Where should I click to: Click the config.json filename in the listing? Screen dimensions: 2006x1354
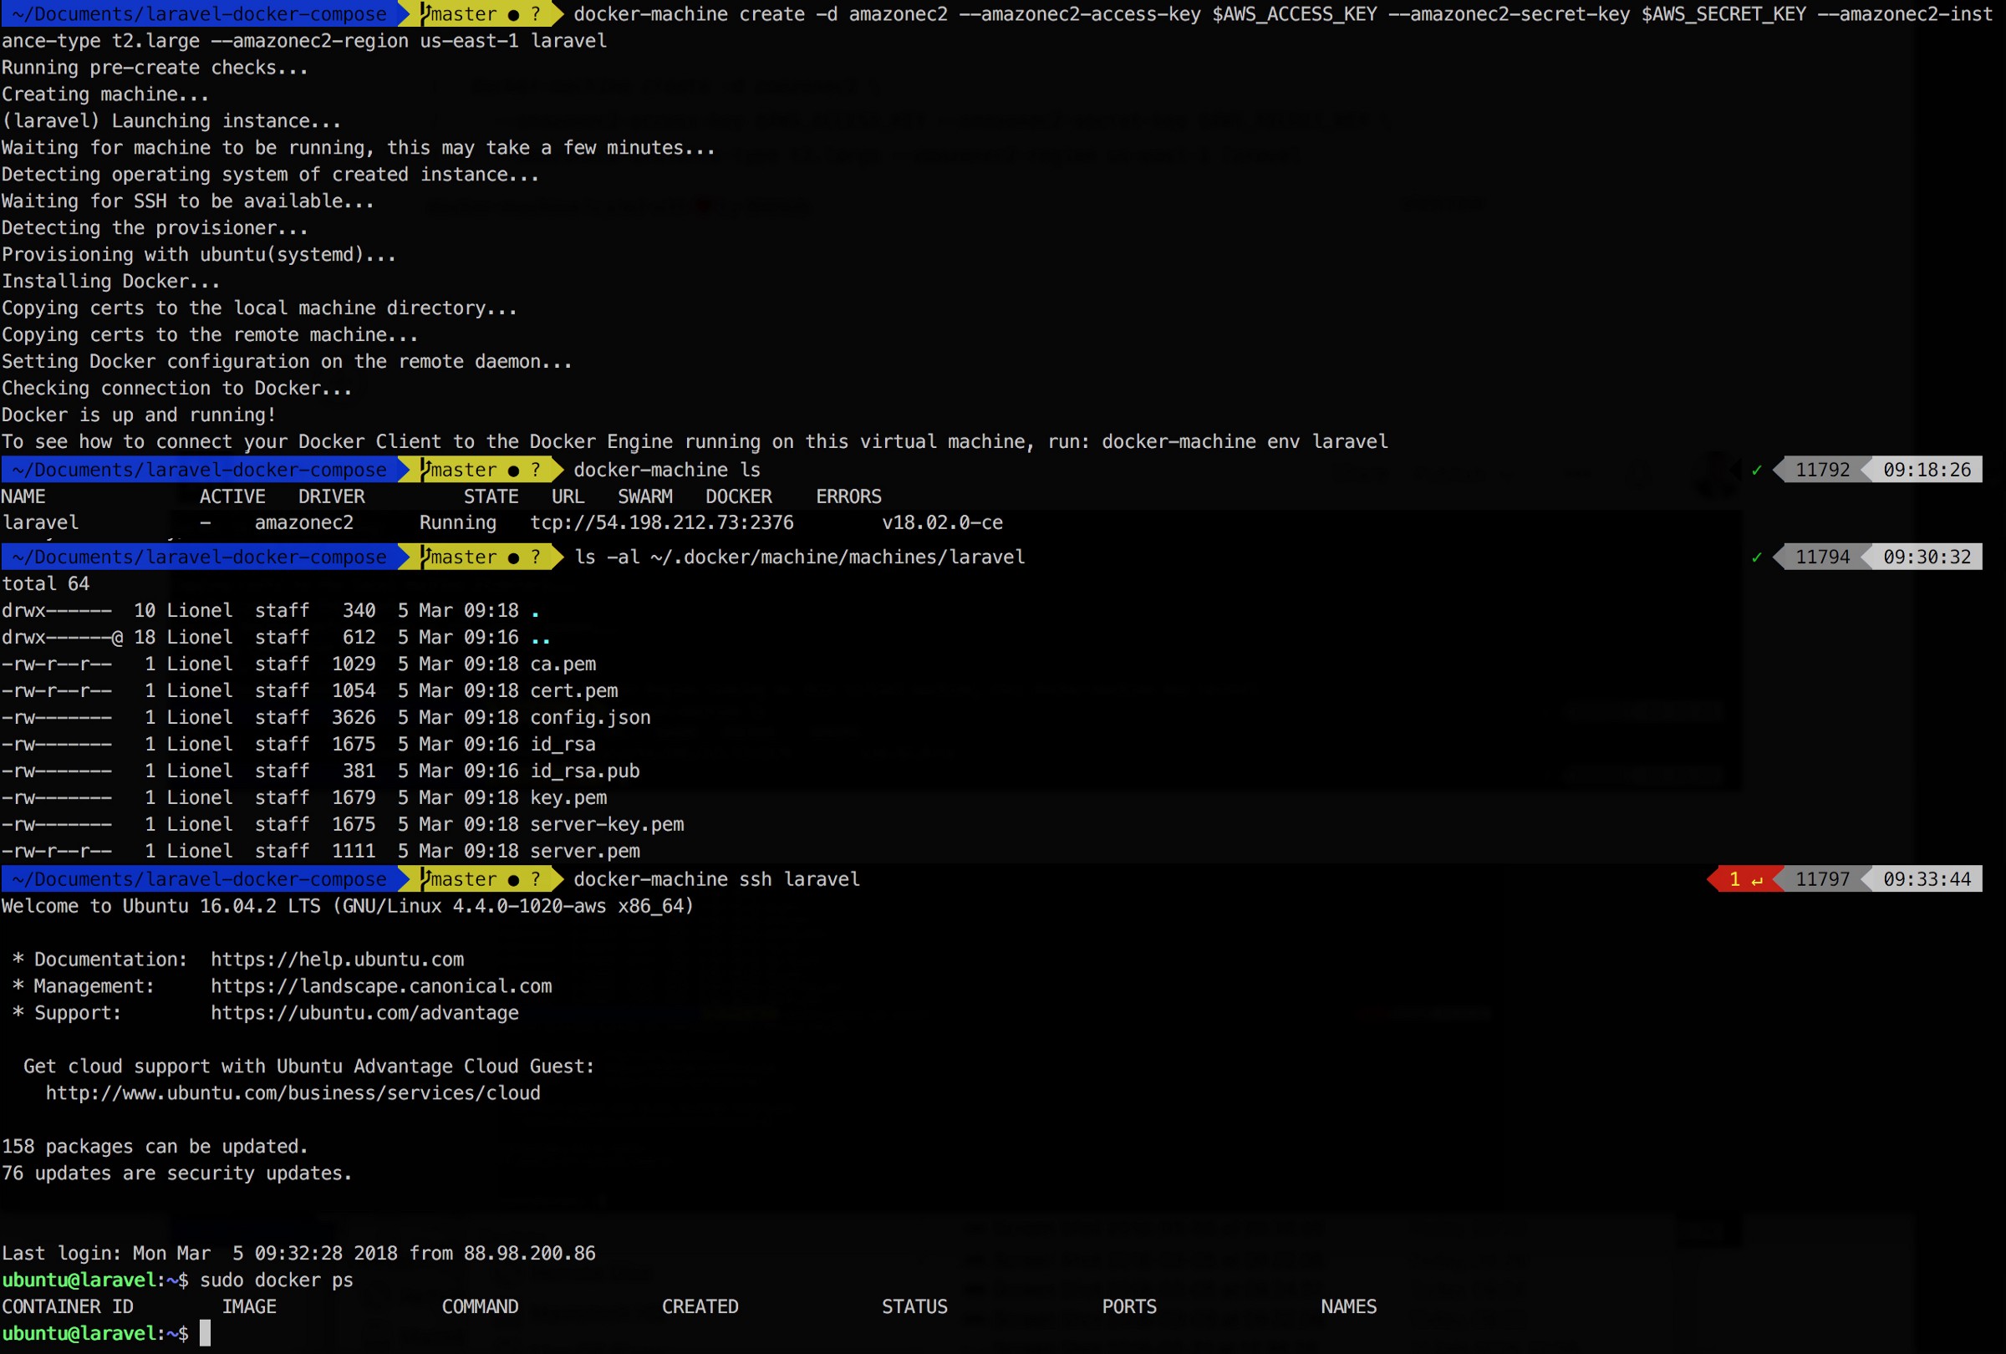(589, 718)
